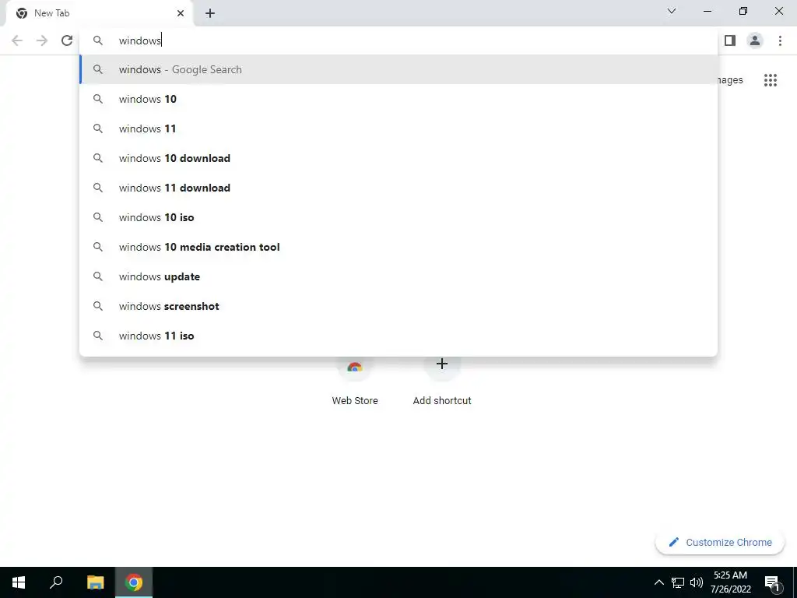The width and height of the screenshot is (797, 598).
Task: Open the network status tray icon
Action: tap(678, 582)
